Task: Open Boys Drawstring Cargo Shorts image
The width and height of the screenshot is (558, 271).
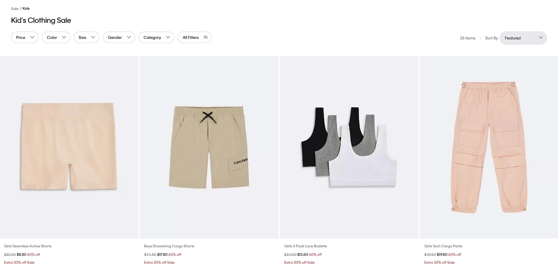Action: point(209,147)
